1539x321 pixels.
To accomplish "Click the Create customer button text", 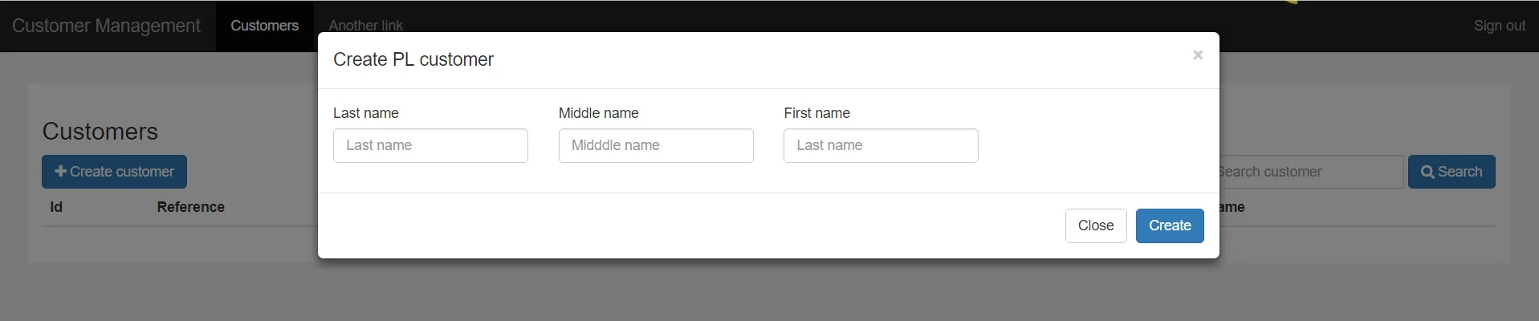I will (122, 172).
